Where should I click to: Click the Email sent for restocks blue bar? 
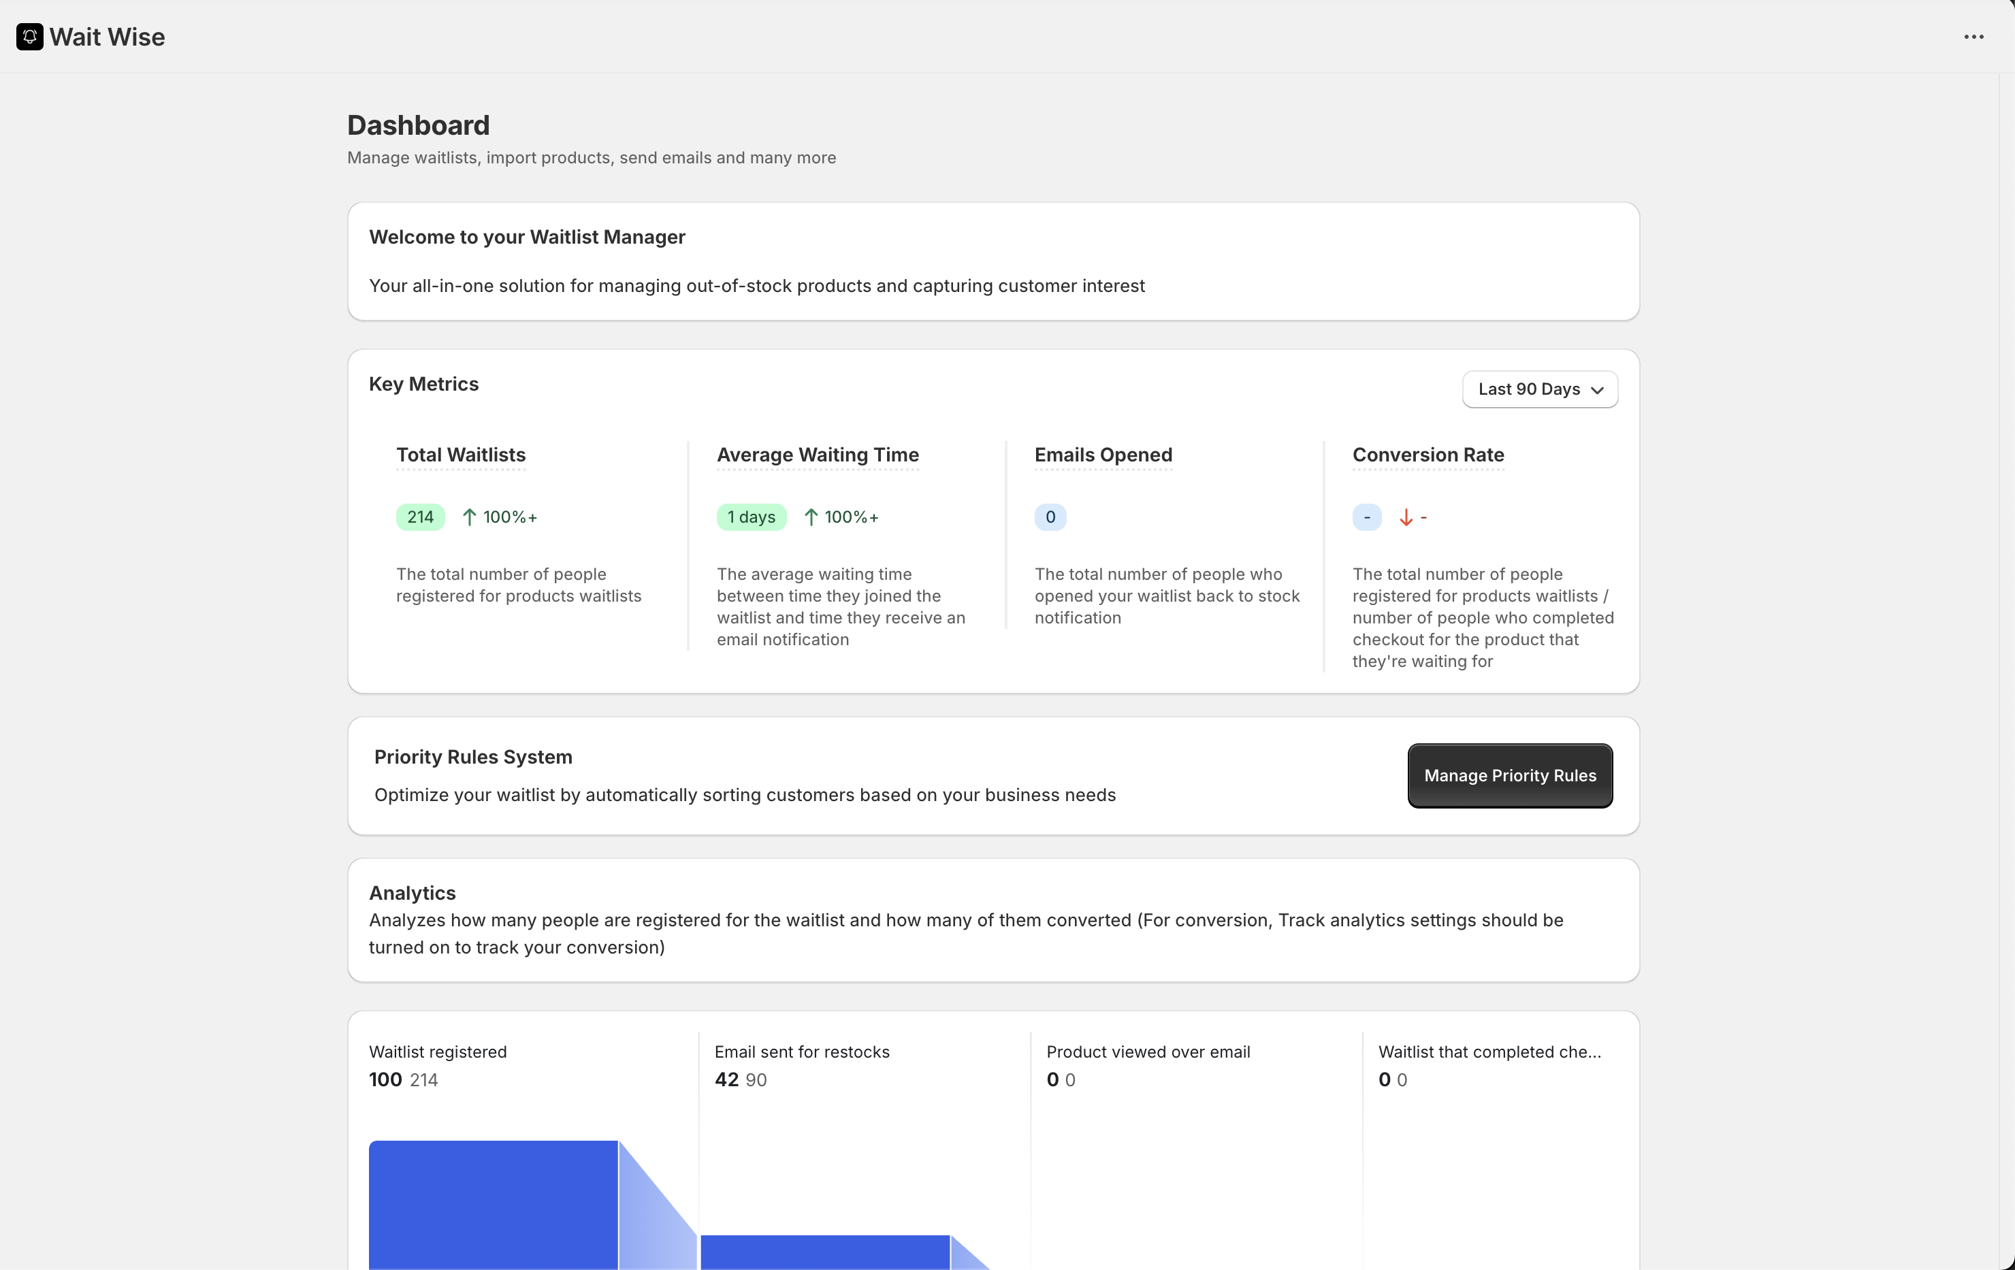[x=825, y=1252]
